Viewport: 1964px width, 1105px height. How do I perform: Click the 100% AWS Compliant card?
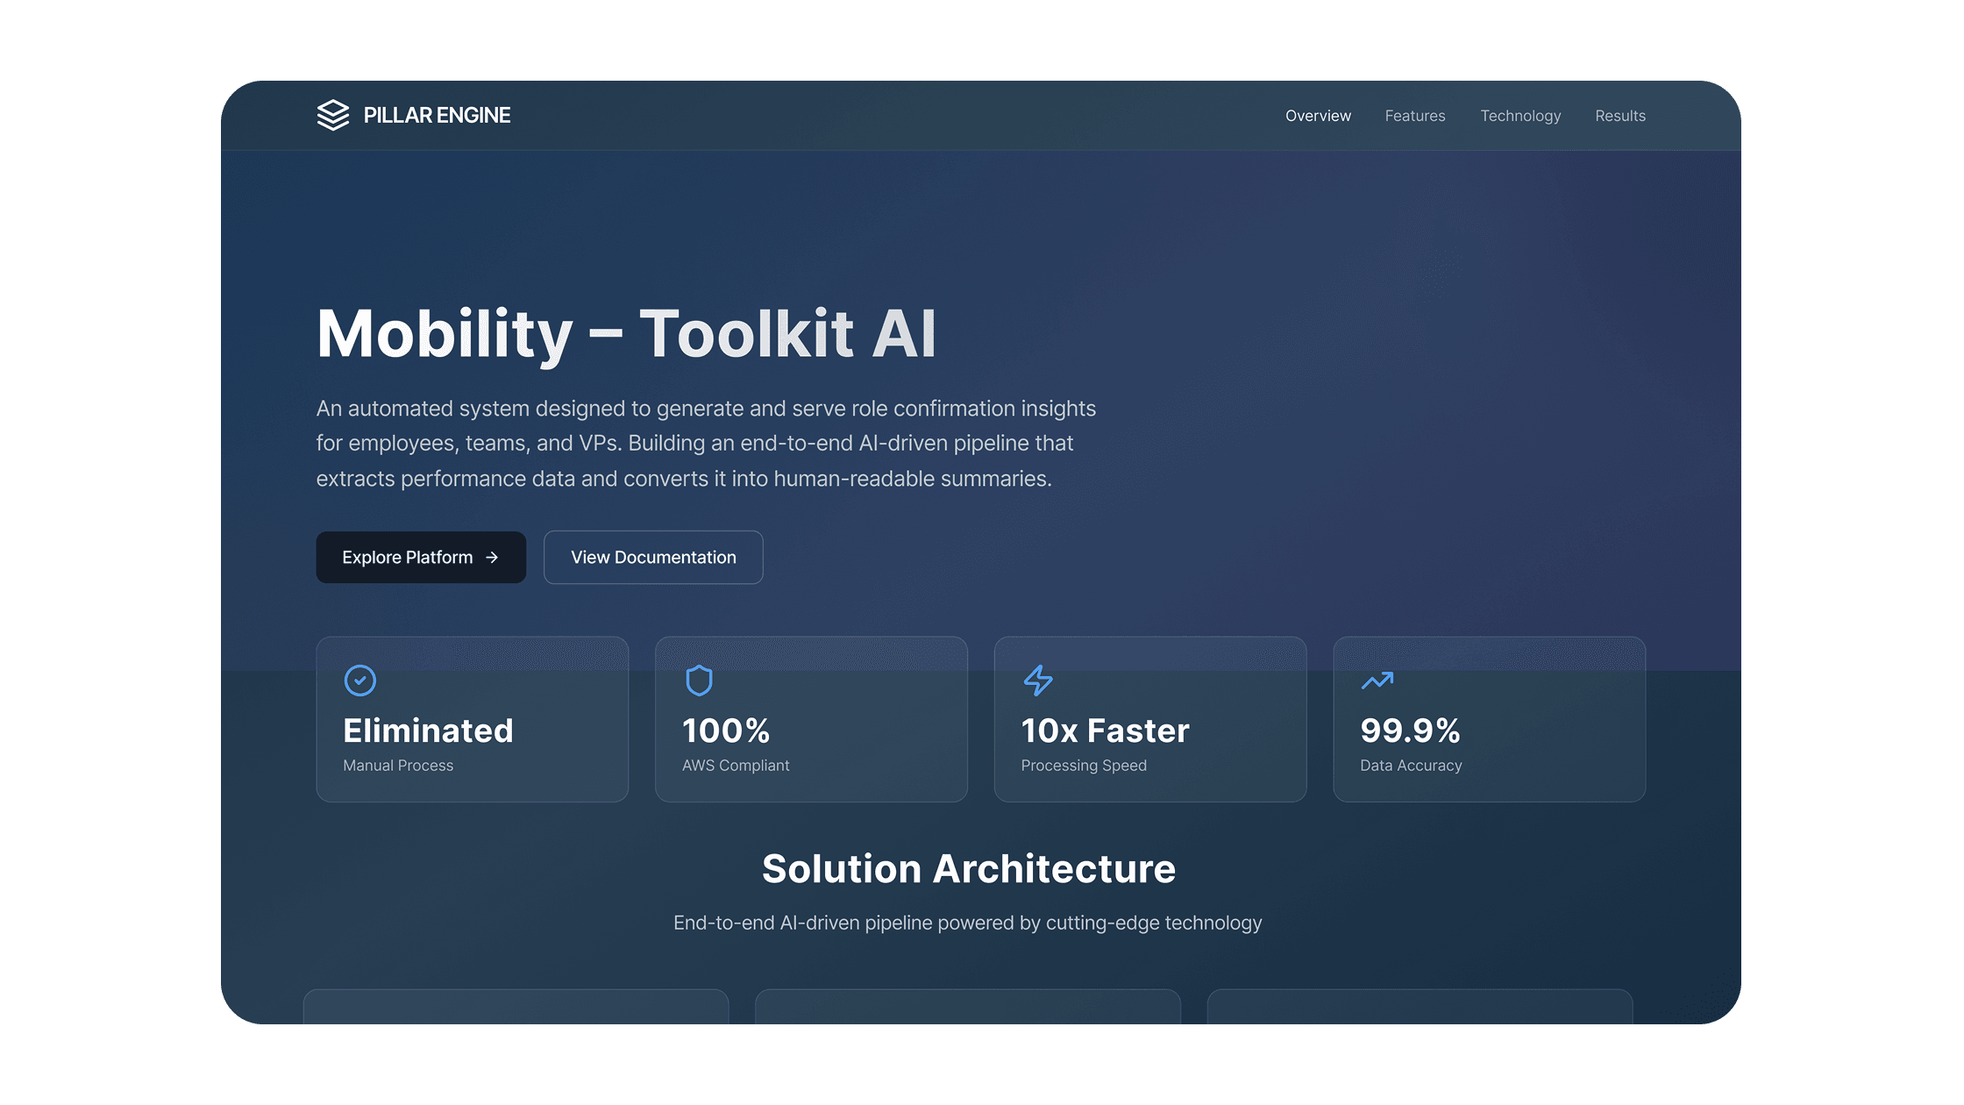[811, 719]
